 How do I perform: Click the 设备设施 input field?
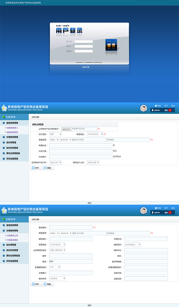146,279
